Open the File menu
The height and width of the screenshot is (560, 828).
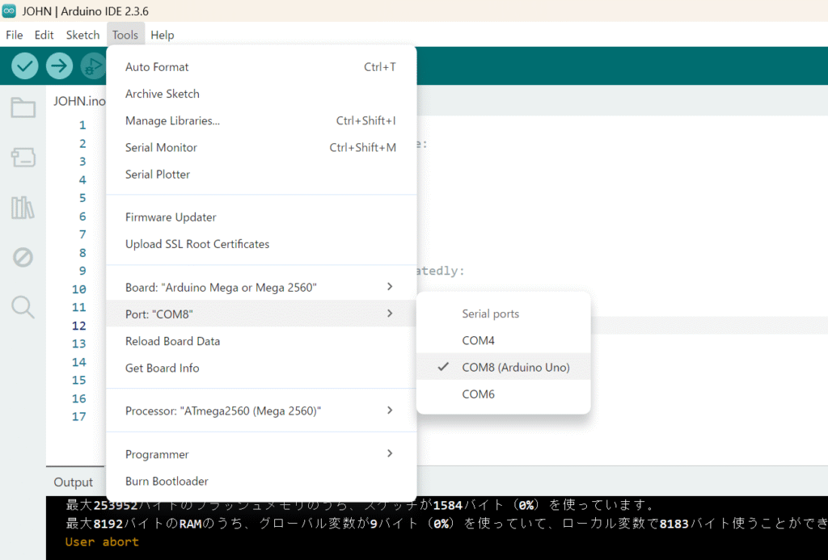pyautogui.click(x=15, y=35)
